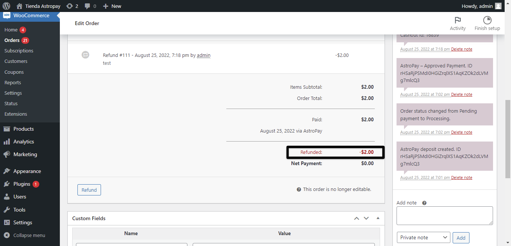
Task: Open Customers menu item
Action: click(x=16, y=61)
